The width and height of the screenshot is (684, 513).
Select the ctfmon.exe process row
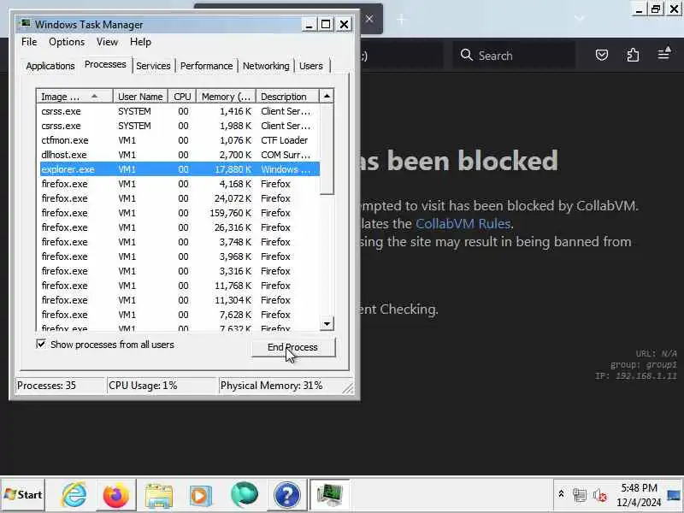tap(180, 140)
